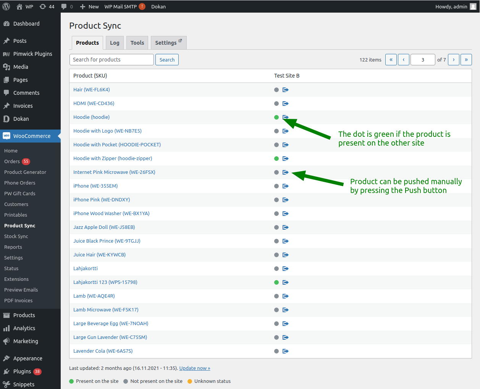Click the WordPress logo in the admin bar
480x389 pixels.
point(6,6)
